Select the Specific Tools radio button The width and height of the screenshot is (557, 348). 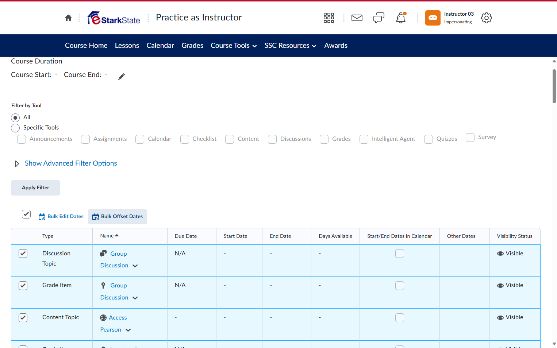(x=15, y=128)
